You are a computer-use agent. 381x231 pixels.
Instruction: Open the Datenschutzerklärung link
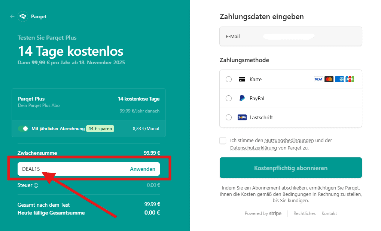pos(253,148)
